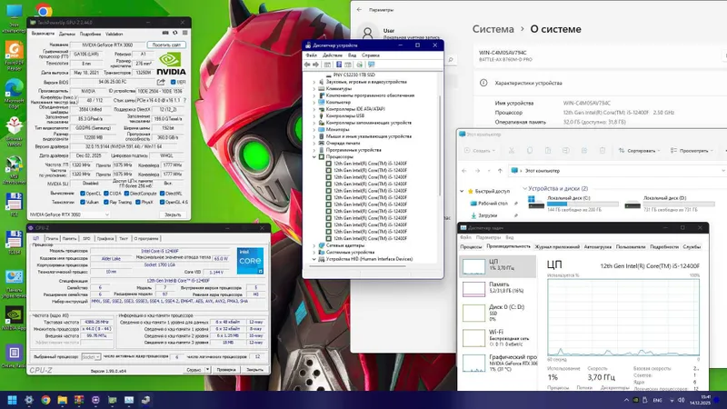Image resolution: width=727 pixels, height=409 pixels.
Task: Select the Память item in Task Manager
Action: click(498, 288)
